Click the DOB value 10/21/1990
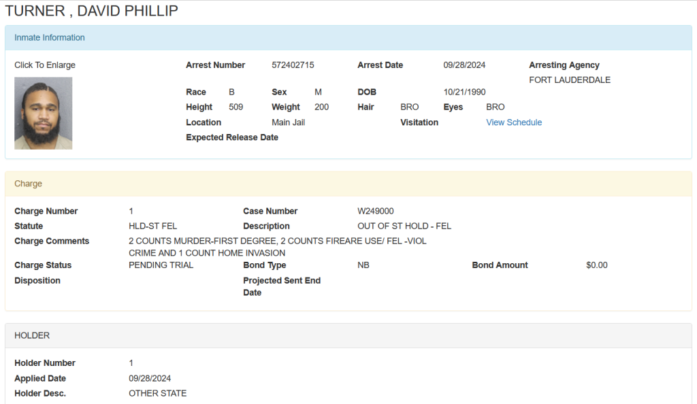This screenshot has height=404, width=697. pos(464,92)
